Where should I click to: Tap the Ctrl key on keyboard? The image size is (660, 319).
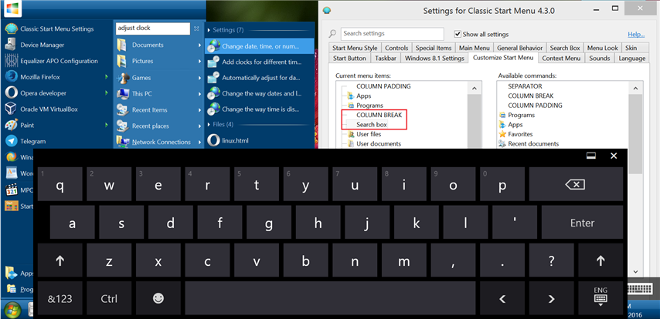click(x=109, y=298)
